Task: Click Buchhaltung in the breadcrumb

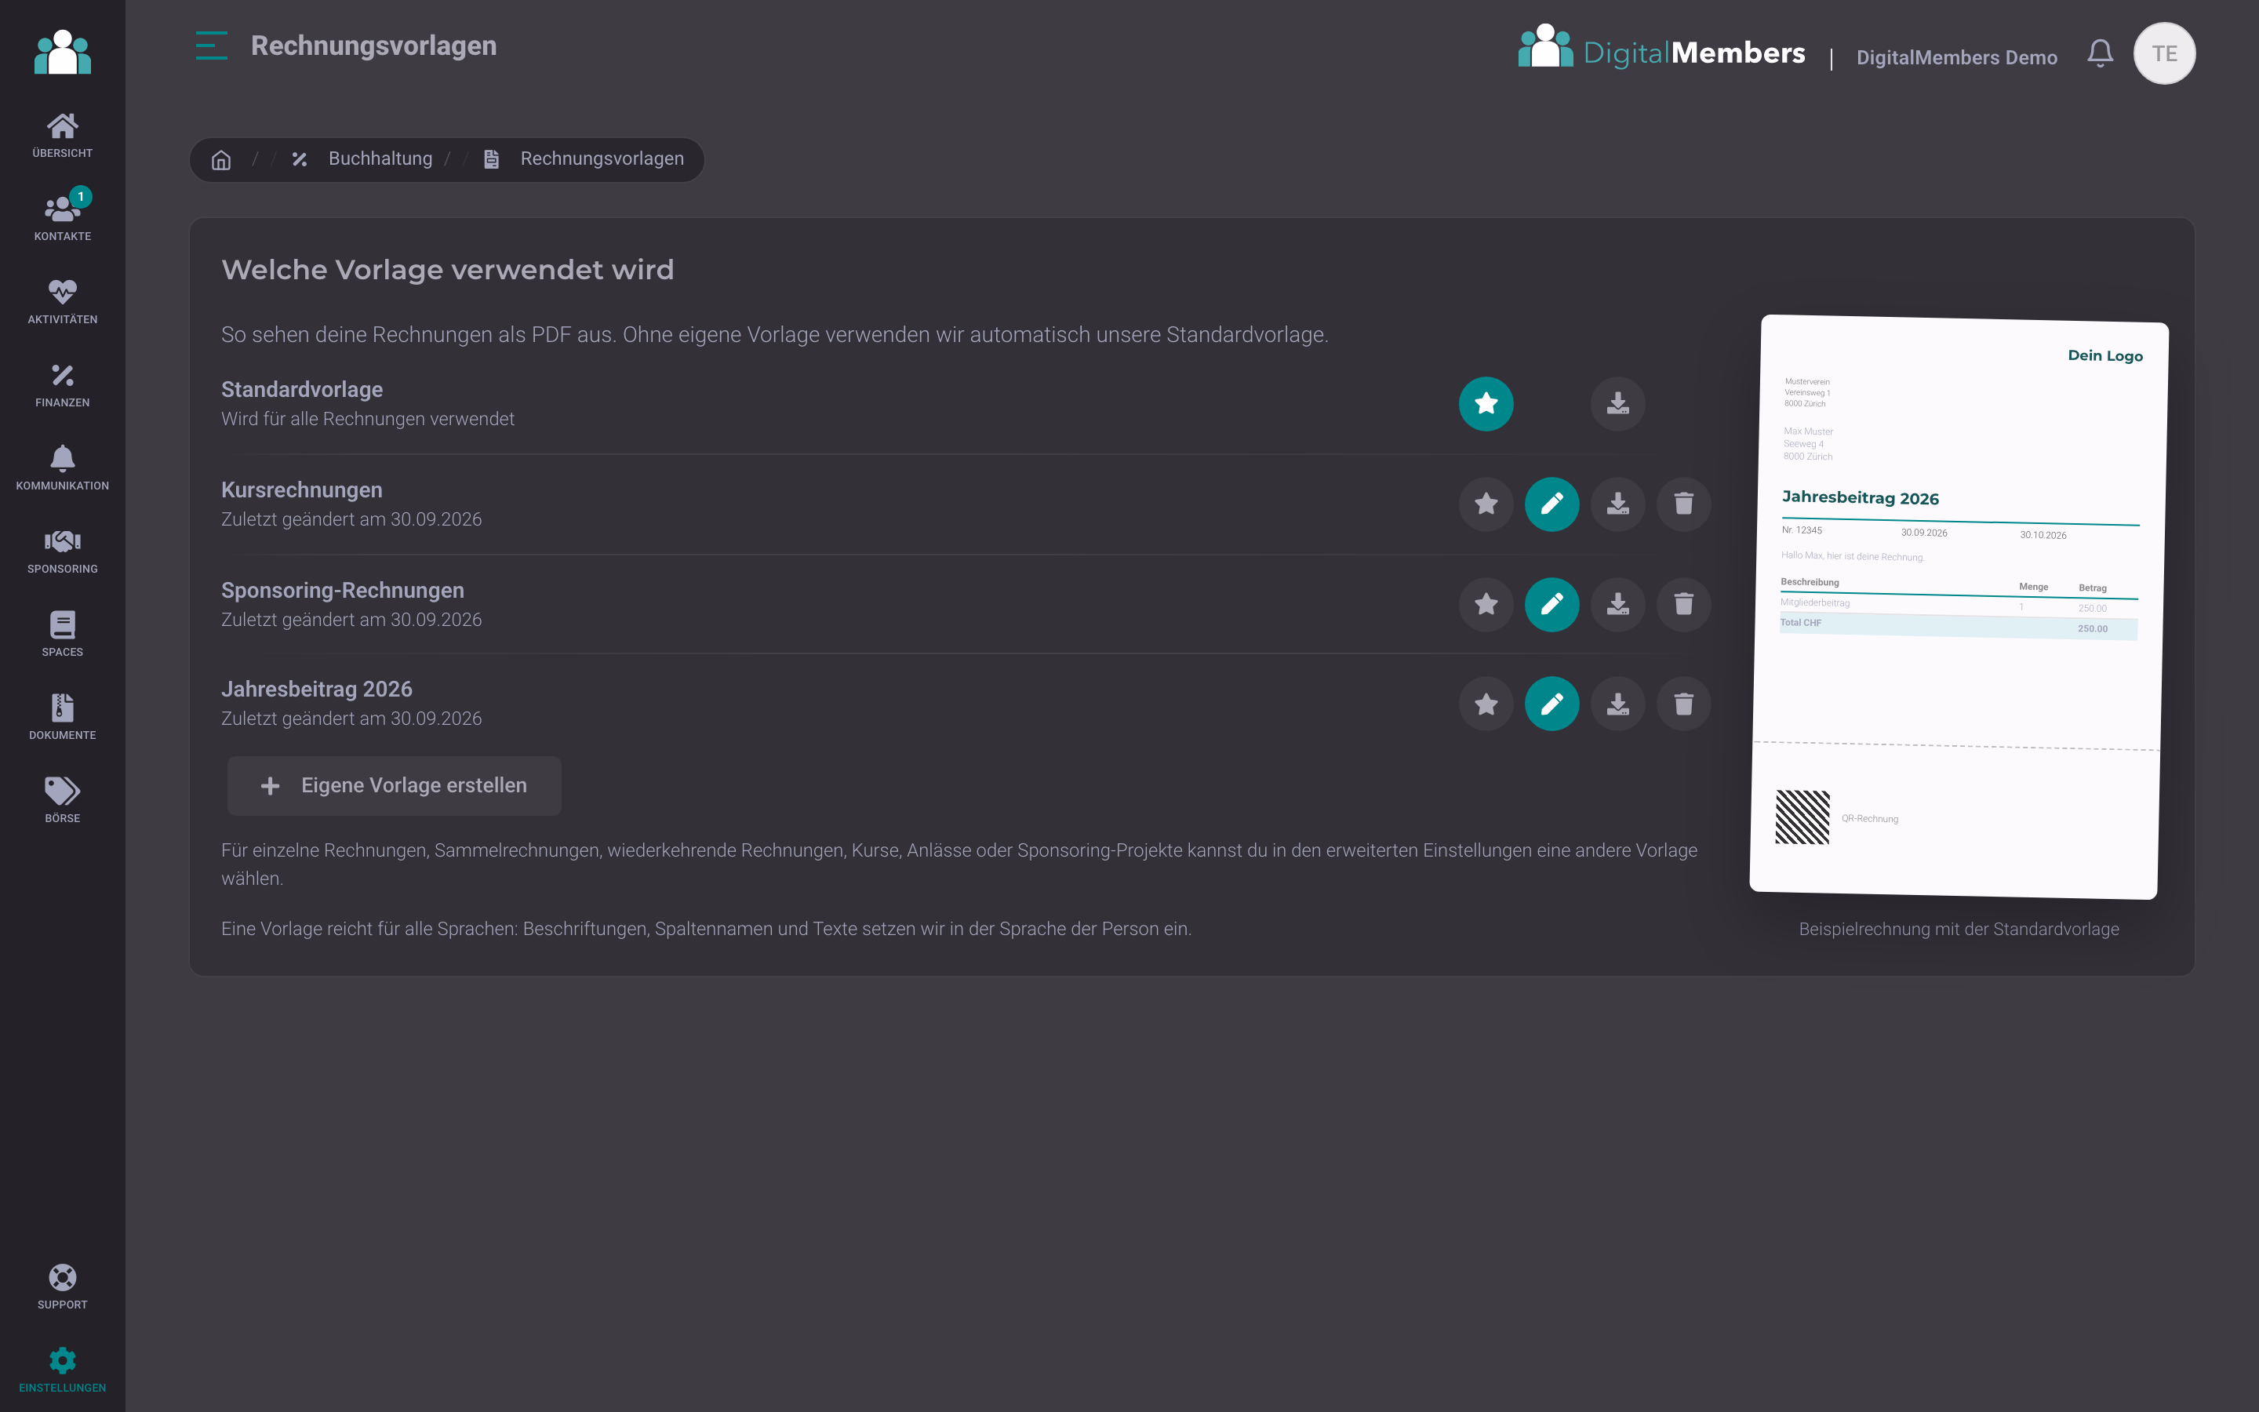Action: [x=380, y=158]
